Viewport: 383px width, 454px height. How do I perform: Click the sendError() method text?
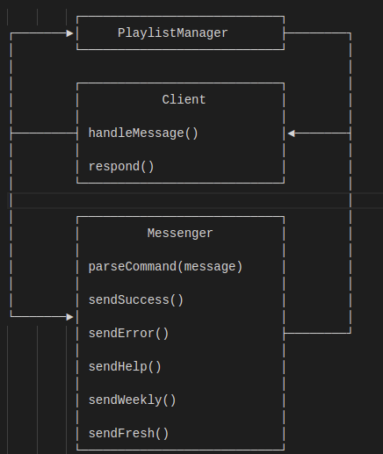129,334
